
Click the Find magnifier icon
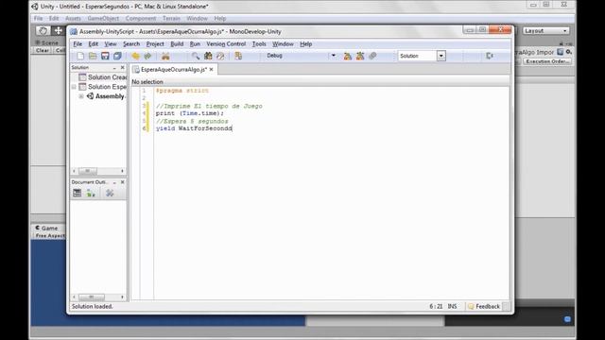(x=196, y=56)
